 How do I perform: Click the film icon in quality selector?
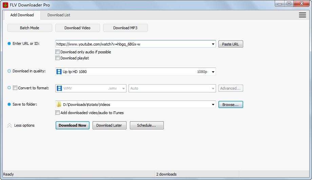point(59,72)
